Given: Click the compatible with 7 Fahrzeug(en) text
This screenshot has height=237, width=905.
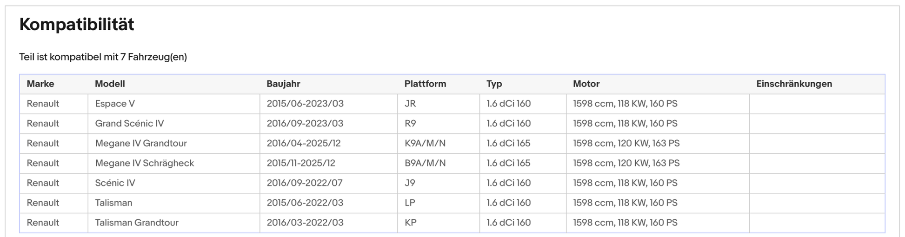Looking at the screenshot, I should [x=103, y=57].
